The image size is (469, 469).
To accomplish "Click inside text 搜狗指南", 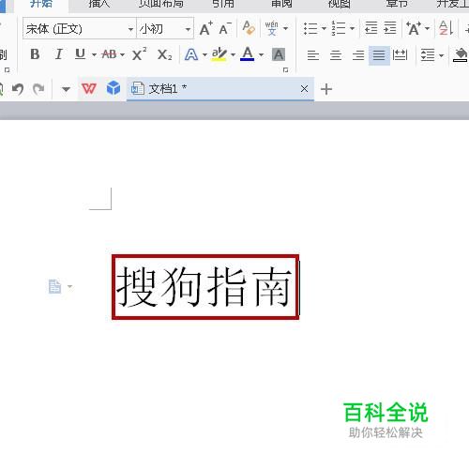I will tap(204, 286).
